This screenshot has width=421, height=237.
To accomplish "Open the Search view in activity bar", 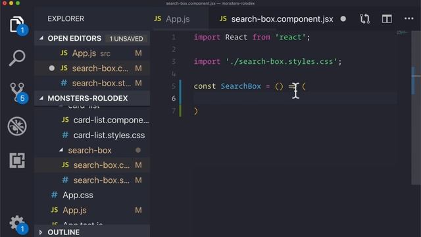I will (x=17, y=57).
